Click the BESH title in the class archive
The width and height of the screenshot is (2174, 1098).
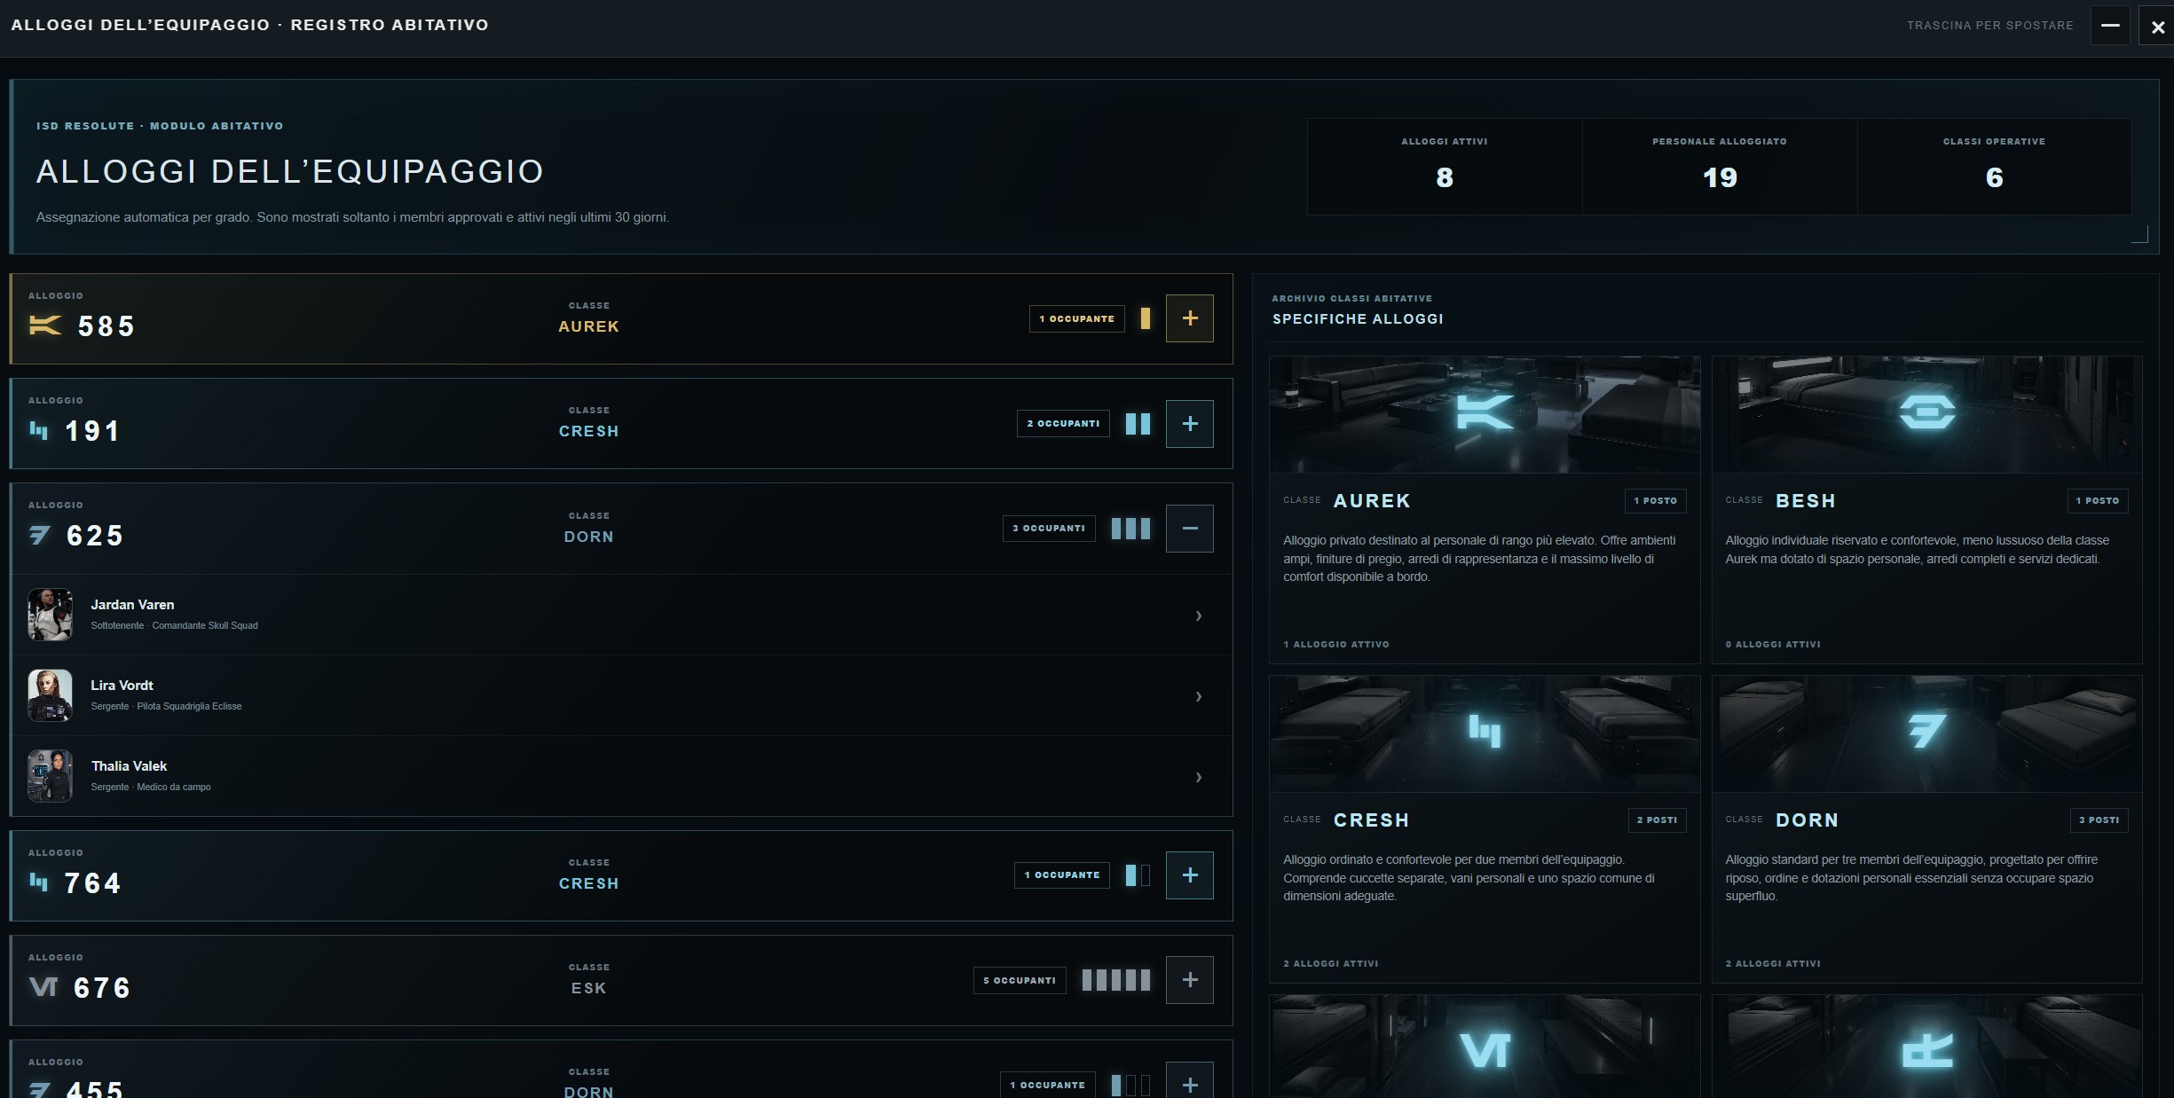tap(1806, 501)
